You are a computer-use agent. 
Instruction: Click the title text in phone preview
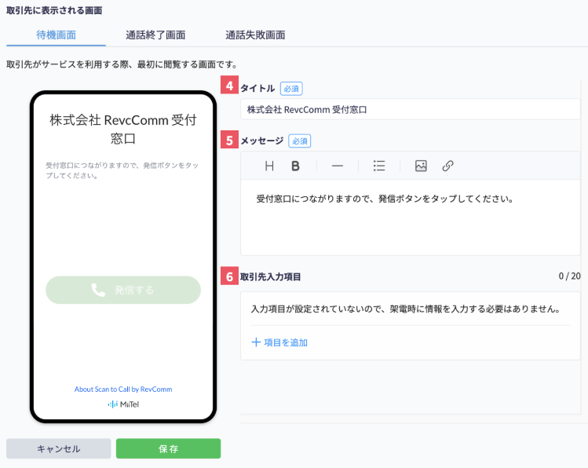(x=123, y=130)
